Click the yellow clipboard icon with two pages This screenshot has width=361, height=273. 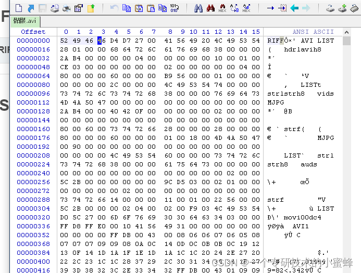(139, 8)
